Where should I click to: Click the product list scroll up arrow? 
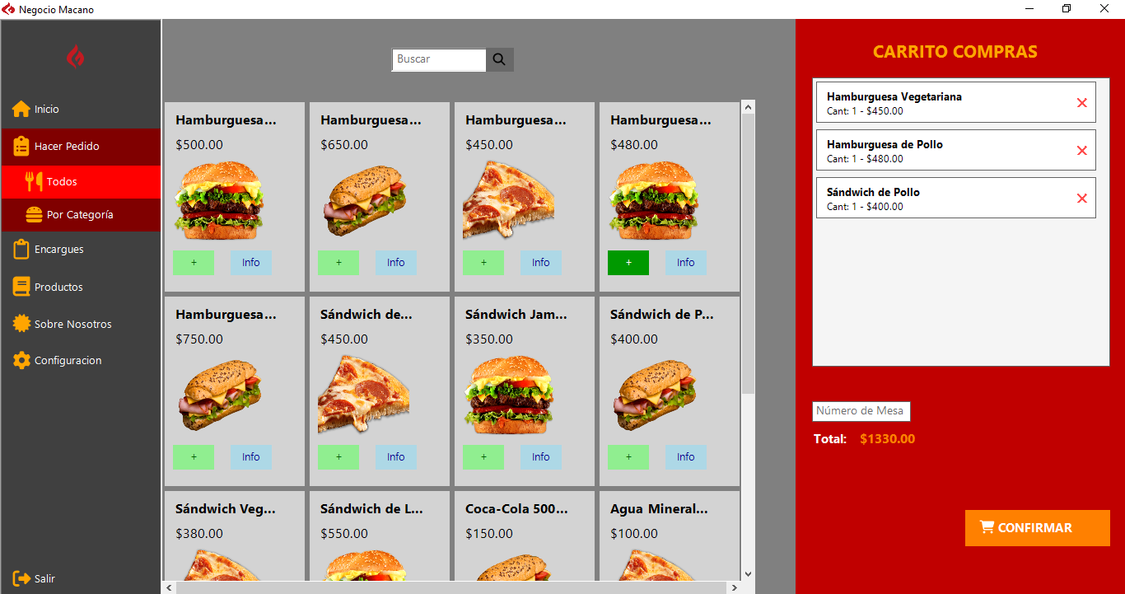(x=748, y=107)
